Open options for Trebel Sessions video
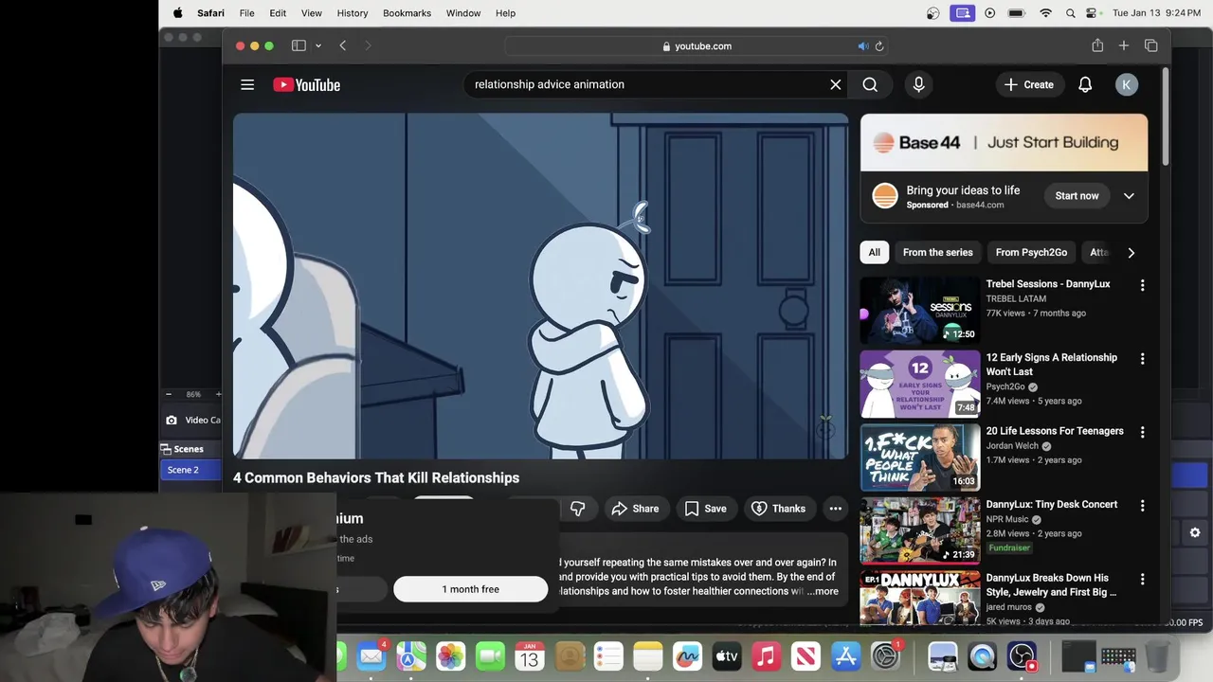1213x682 pixels. (1142, 285)
